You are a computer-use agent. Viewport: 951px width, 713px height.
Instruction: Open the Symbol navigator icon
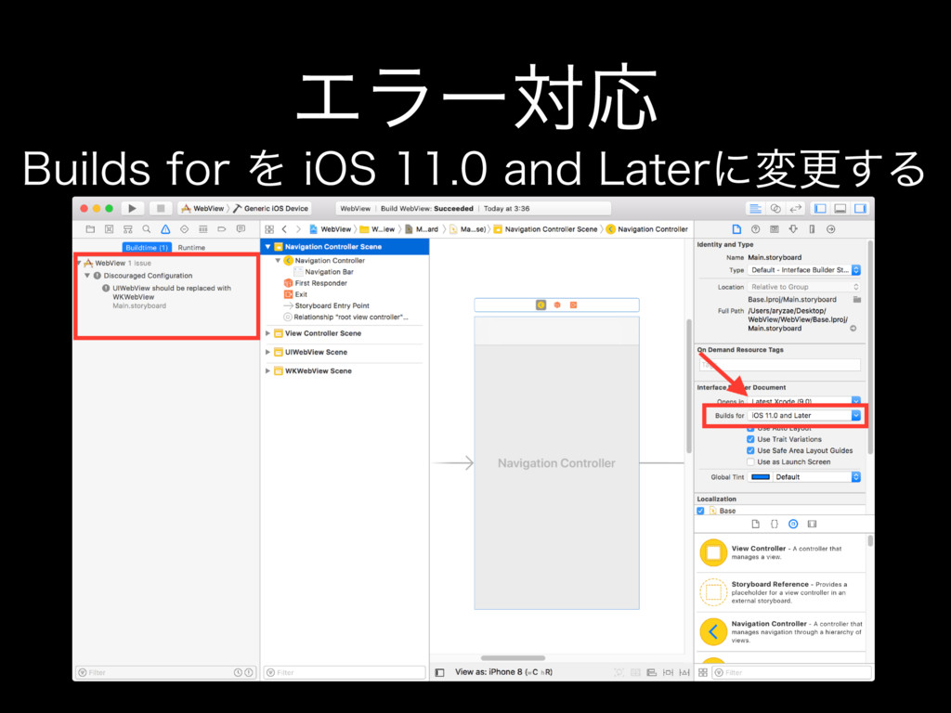[x=128, y=229]
